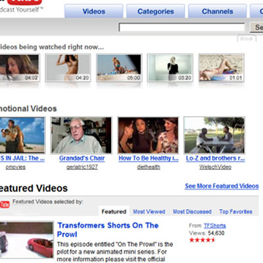Image resolution: width=263 pixels, height=263 pixels.
Task: Click the 'Grandad's Chair' title link
Action: click(82, 158)
